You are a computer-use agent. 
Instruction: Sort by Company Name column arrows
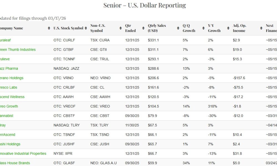click(48, 28)
